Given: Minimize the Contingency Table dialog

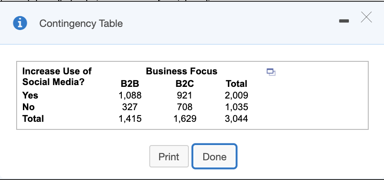Looking at the screenshot, I should [x=343, y=21].
